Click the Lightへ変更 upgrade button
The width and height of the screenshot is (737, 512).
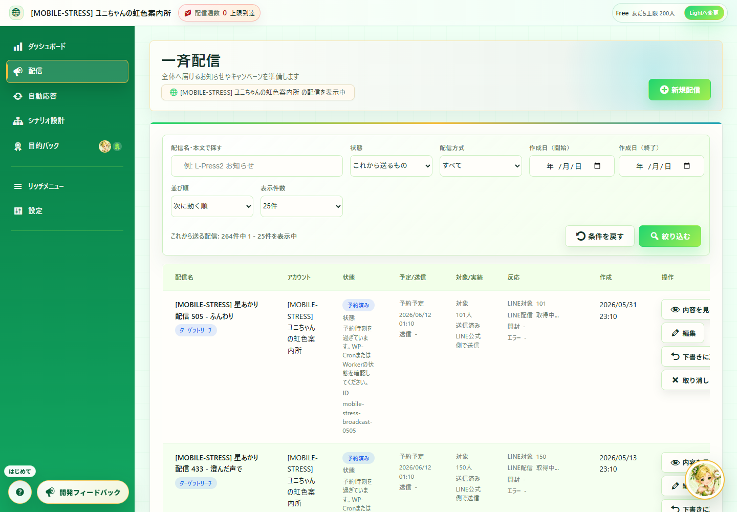pos(704,13)
